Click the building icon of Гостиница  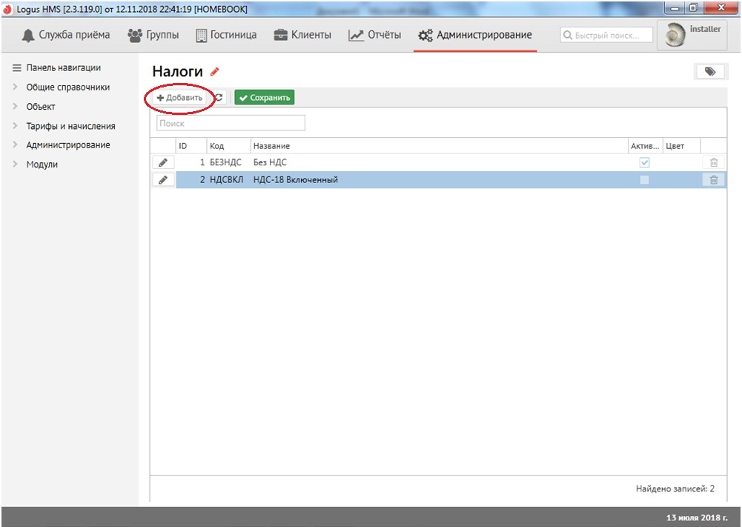point(201,36)
